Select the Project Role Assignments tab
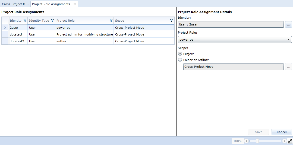The image size is (293, 145). [x=51, y=4]
